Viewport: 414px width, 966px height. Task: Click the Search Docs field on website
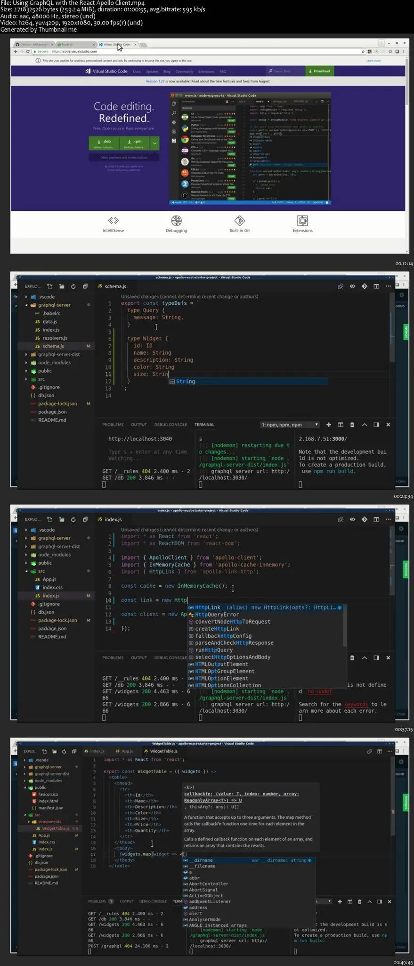point(285,71)
